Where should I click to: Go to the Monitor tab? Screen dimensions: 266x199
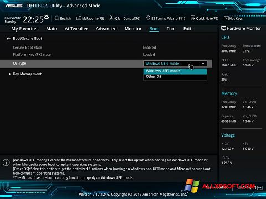(133, 29)
